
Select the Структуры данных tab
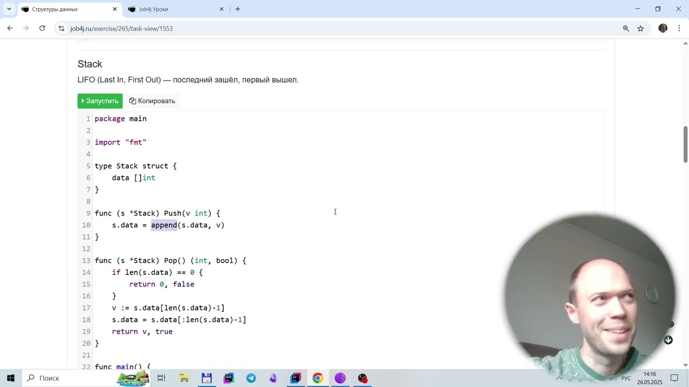[55, 9]
